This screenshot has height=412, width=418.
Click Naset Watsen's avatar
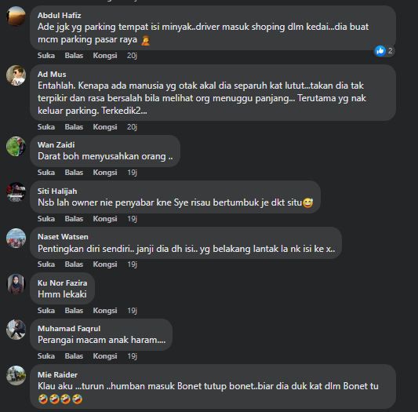[16, 238]
